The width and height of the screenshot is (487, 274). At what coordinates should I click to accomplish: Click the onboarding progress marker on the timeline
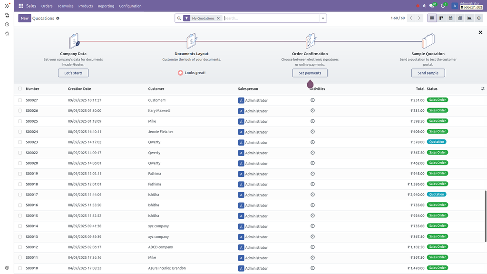(310, 84)
